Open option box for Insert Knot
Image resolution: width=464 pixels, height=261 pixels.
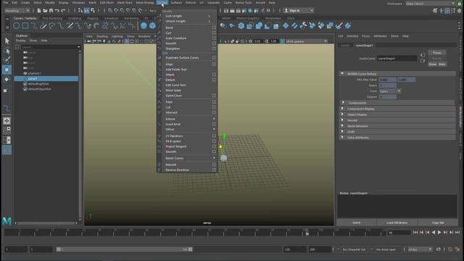(214, 124)
